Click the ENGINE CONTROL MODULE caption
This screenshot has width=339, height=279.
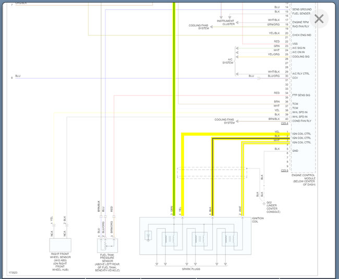304,180
